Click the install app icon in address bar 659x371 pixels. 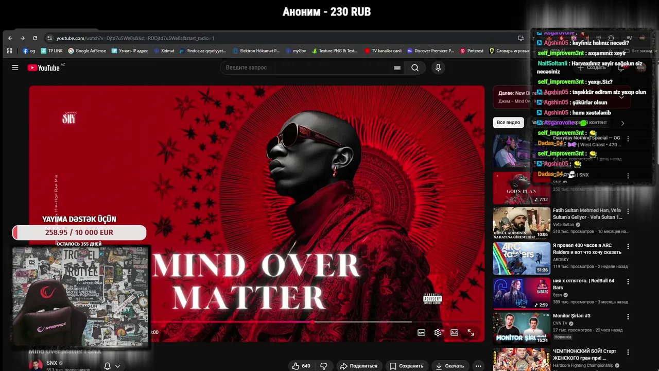coord(521,38)
